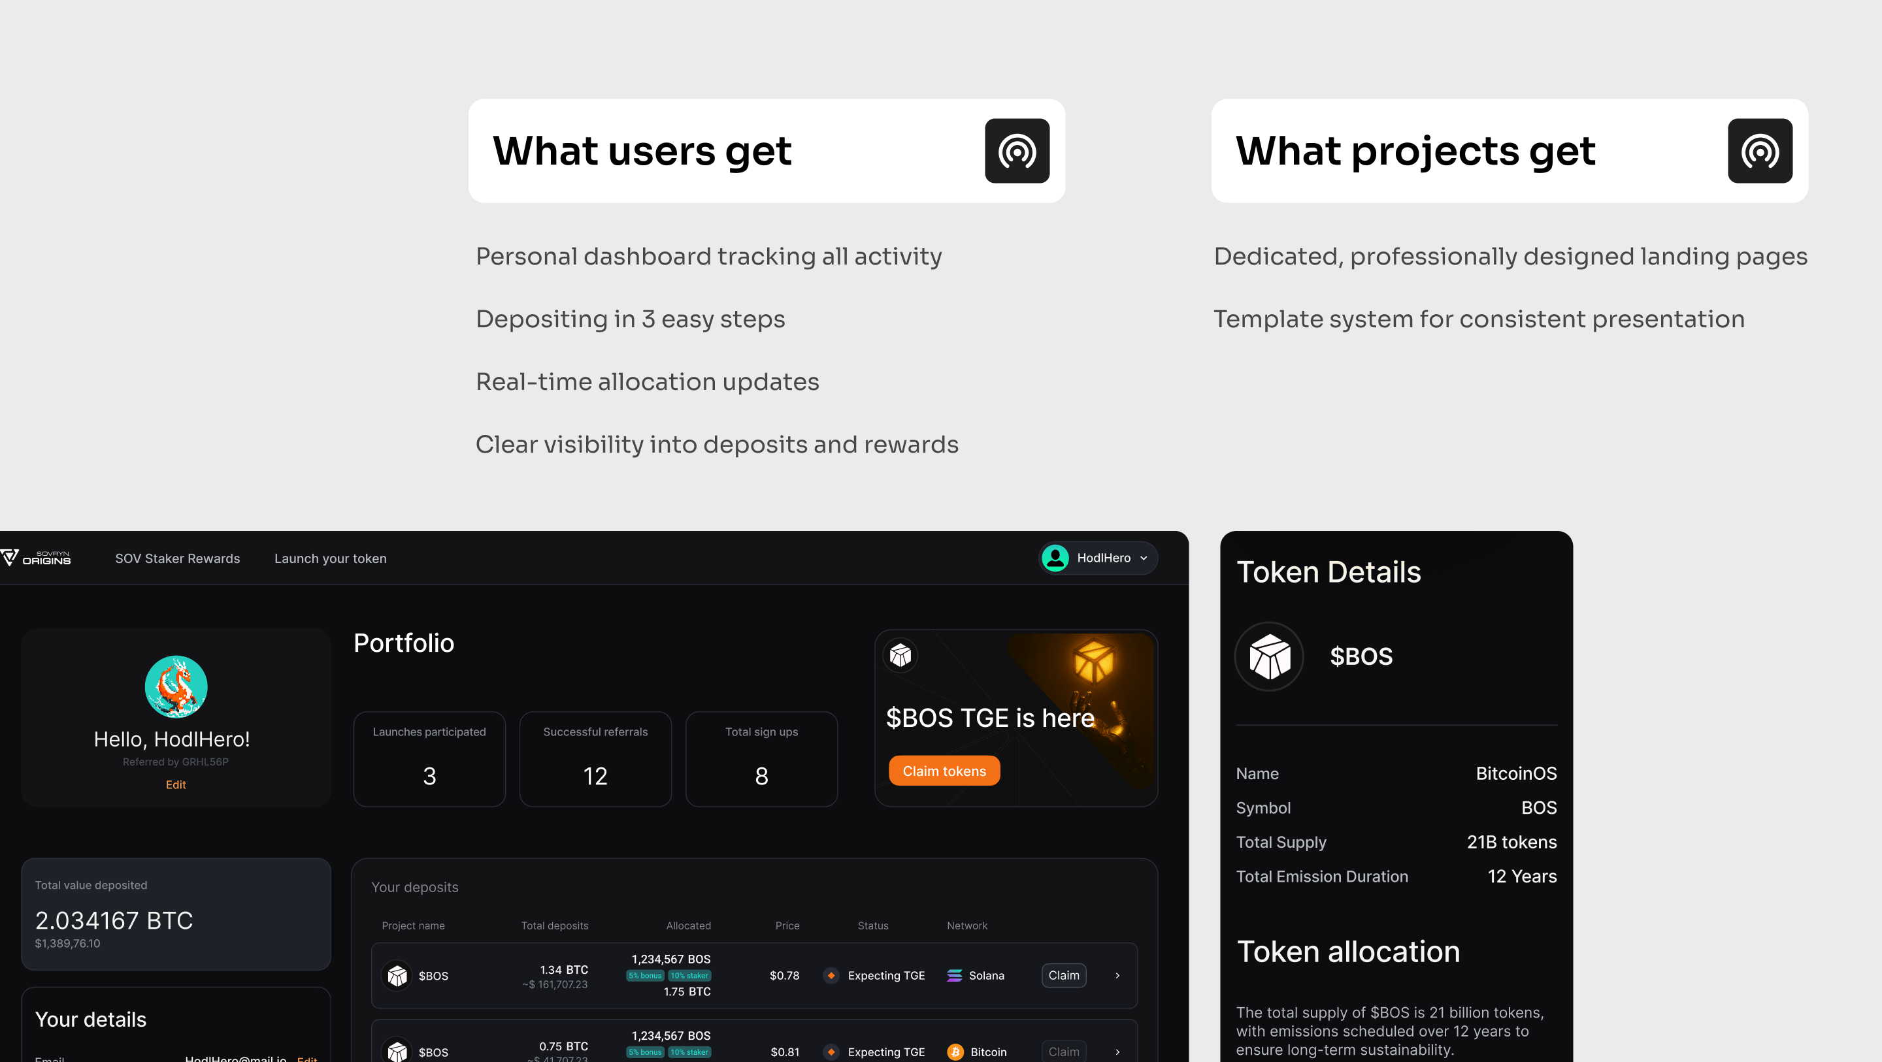Viewport: 1882px width, 1062px height.
Task: Select Launch your token
Action: pyautogui.click(x=330, y=558)
